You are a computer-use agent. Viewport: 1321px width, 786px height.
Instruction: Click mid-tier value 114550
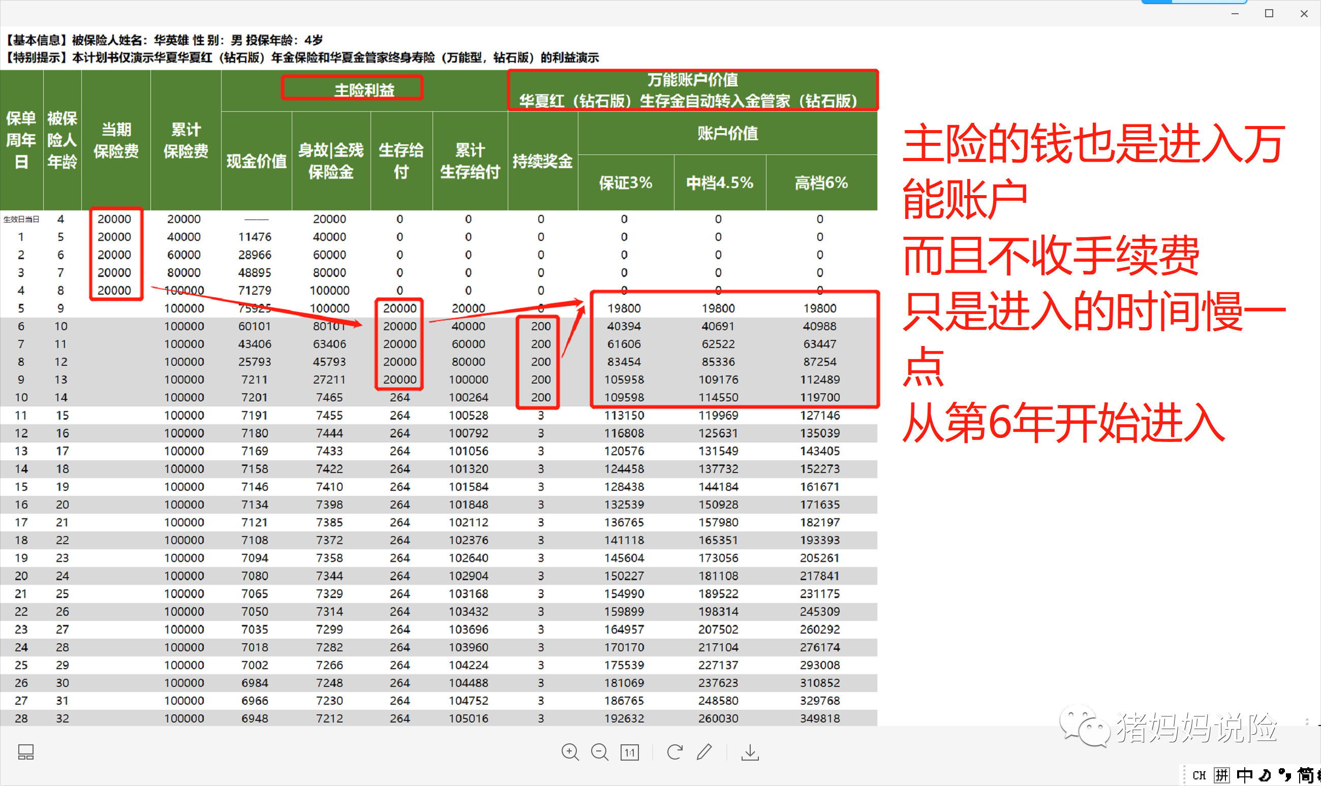[718, 397]
